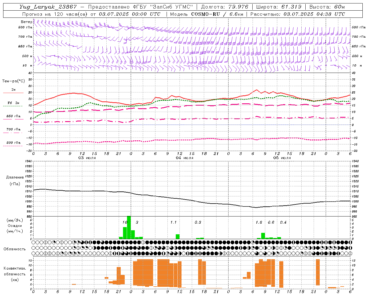The height and width of the screenshot is (294, 367).
Task: Click the Ветер wind panel label
Action: click(26, 22)
